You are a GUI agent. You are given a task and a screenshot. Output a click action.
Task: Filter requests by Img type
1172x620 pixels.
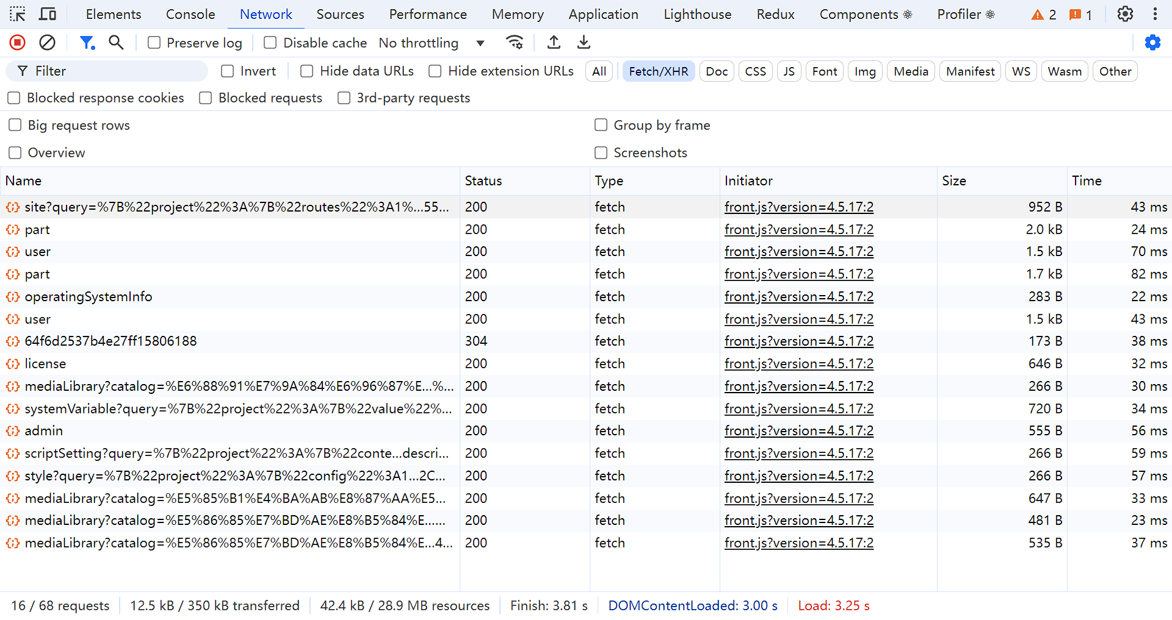coord(865,71)
